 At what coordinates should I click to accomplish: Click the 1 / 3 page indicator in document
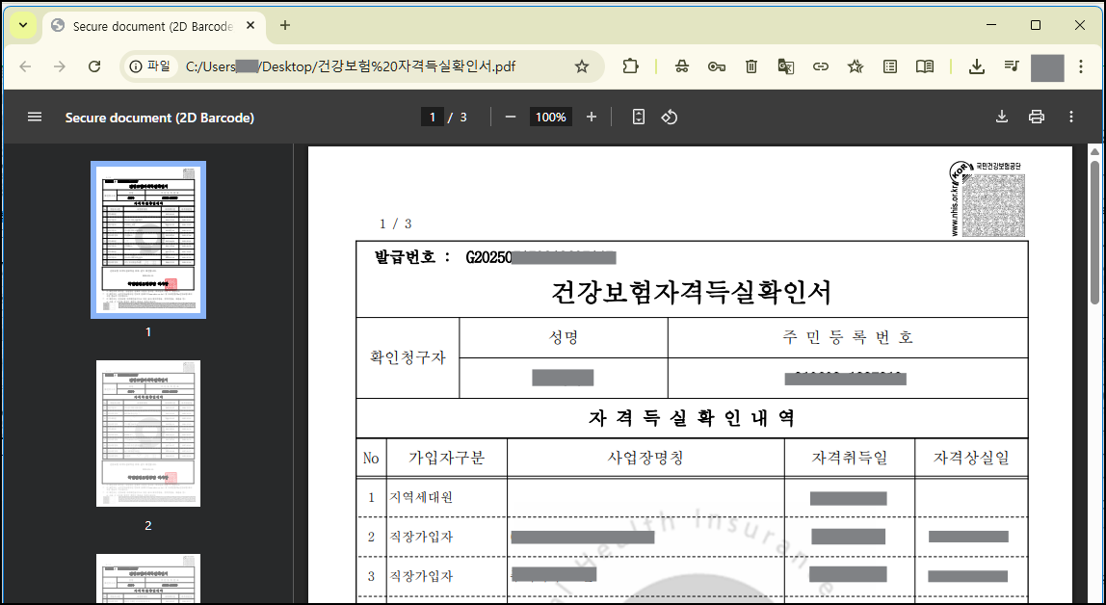pos(395,224)
